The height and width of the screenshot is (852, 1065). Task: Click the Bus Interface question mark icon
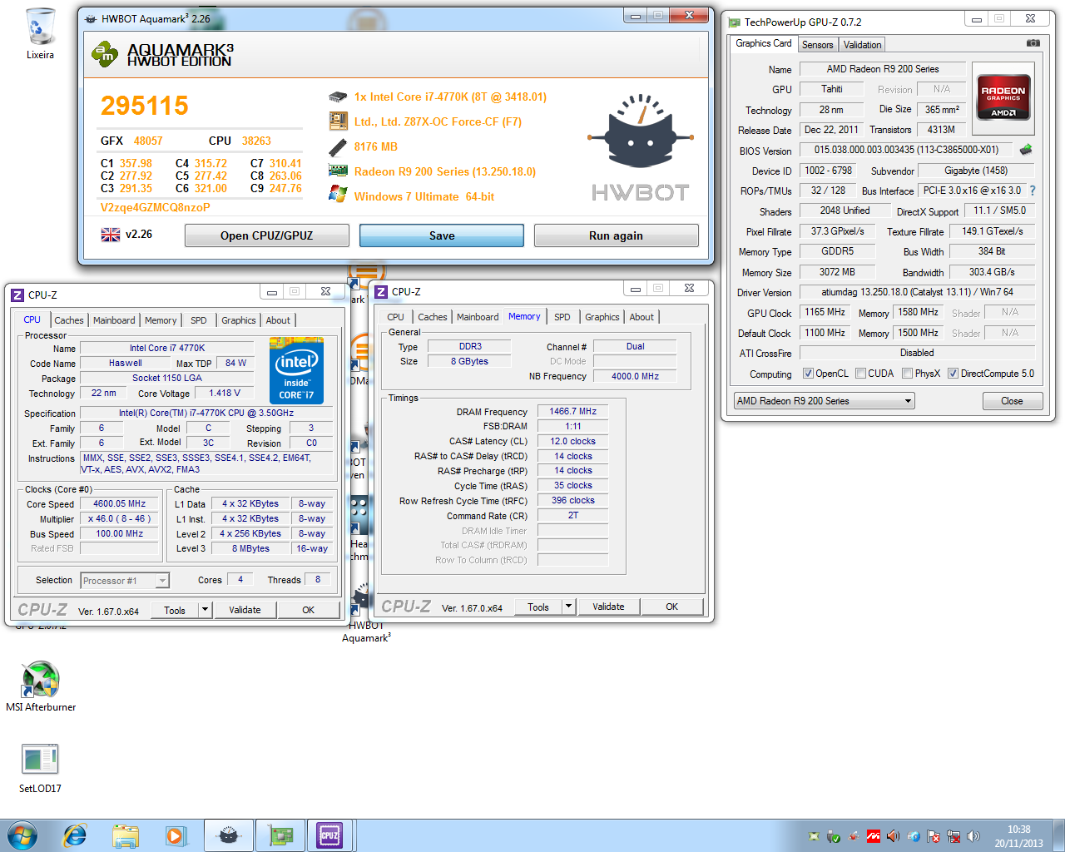coord(1033,191)
